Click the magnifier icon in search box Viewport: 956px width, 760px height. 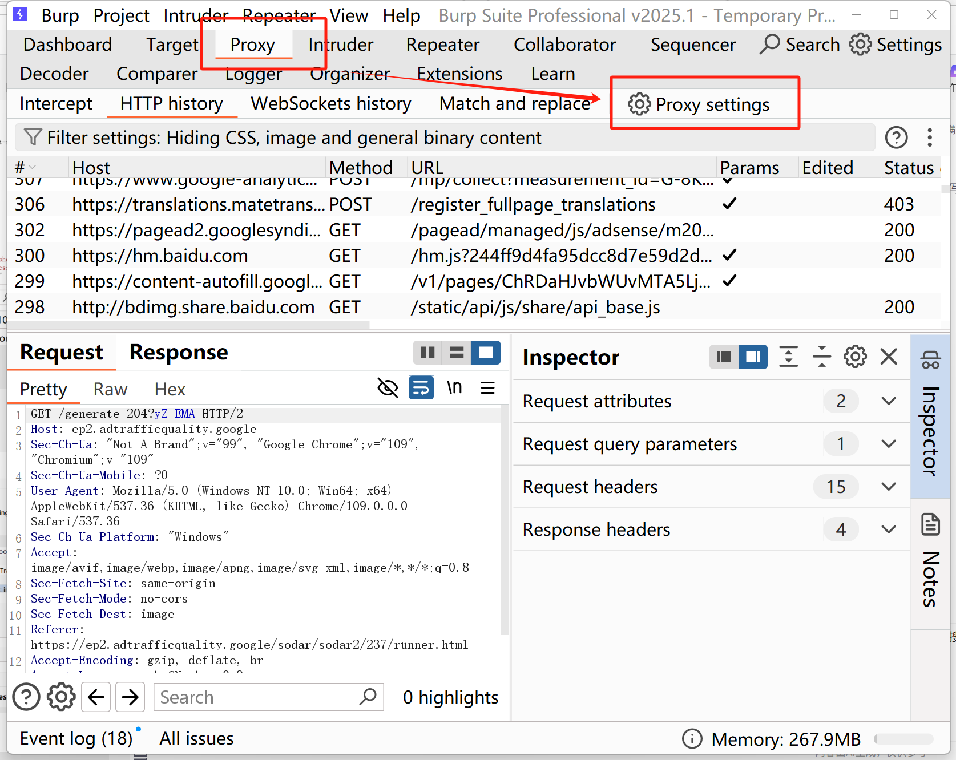point(368,697)
